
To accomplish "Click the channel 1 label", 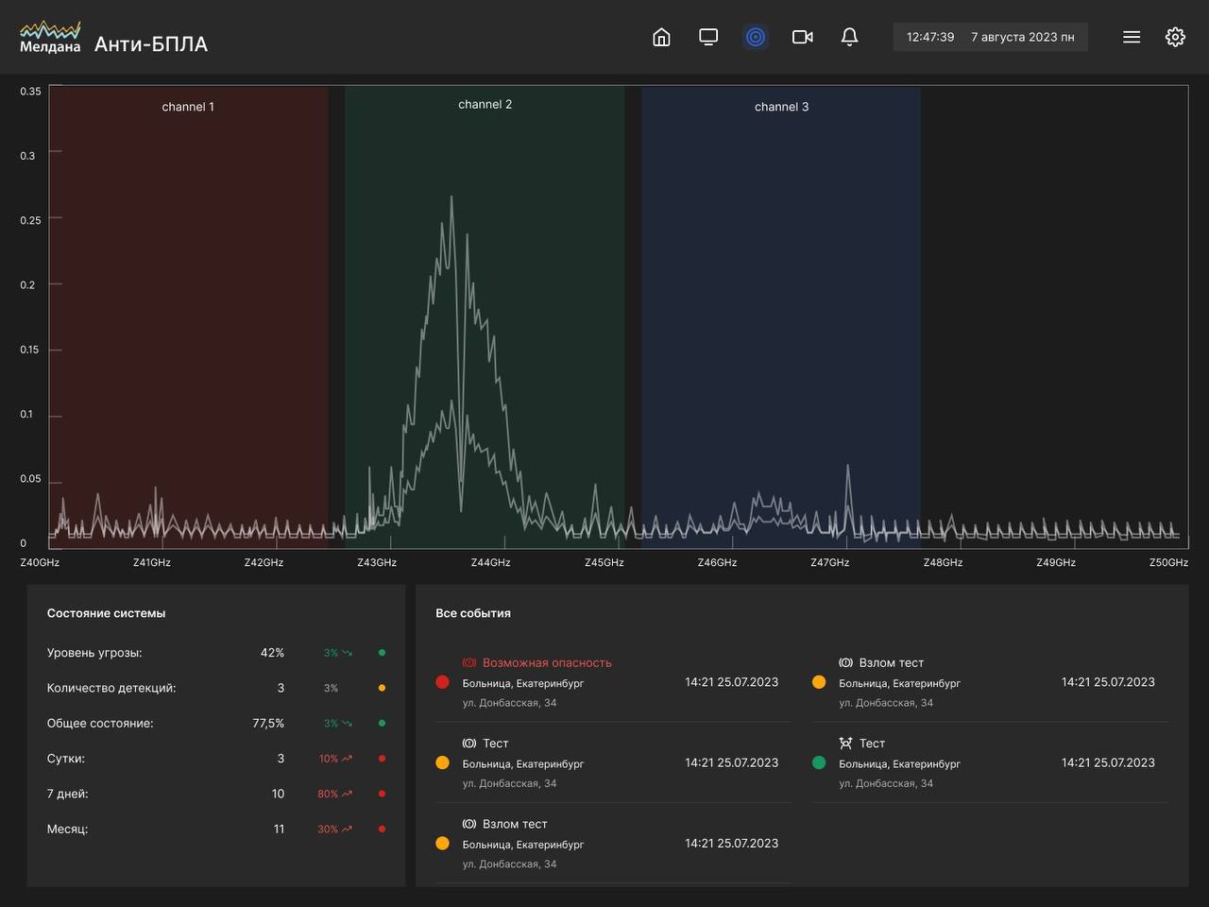I will (188, 107).
